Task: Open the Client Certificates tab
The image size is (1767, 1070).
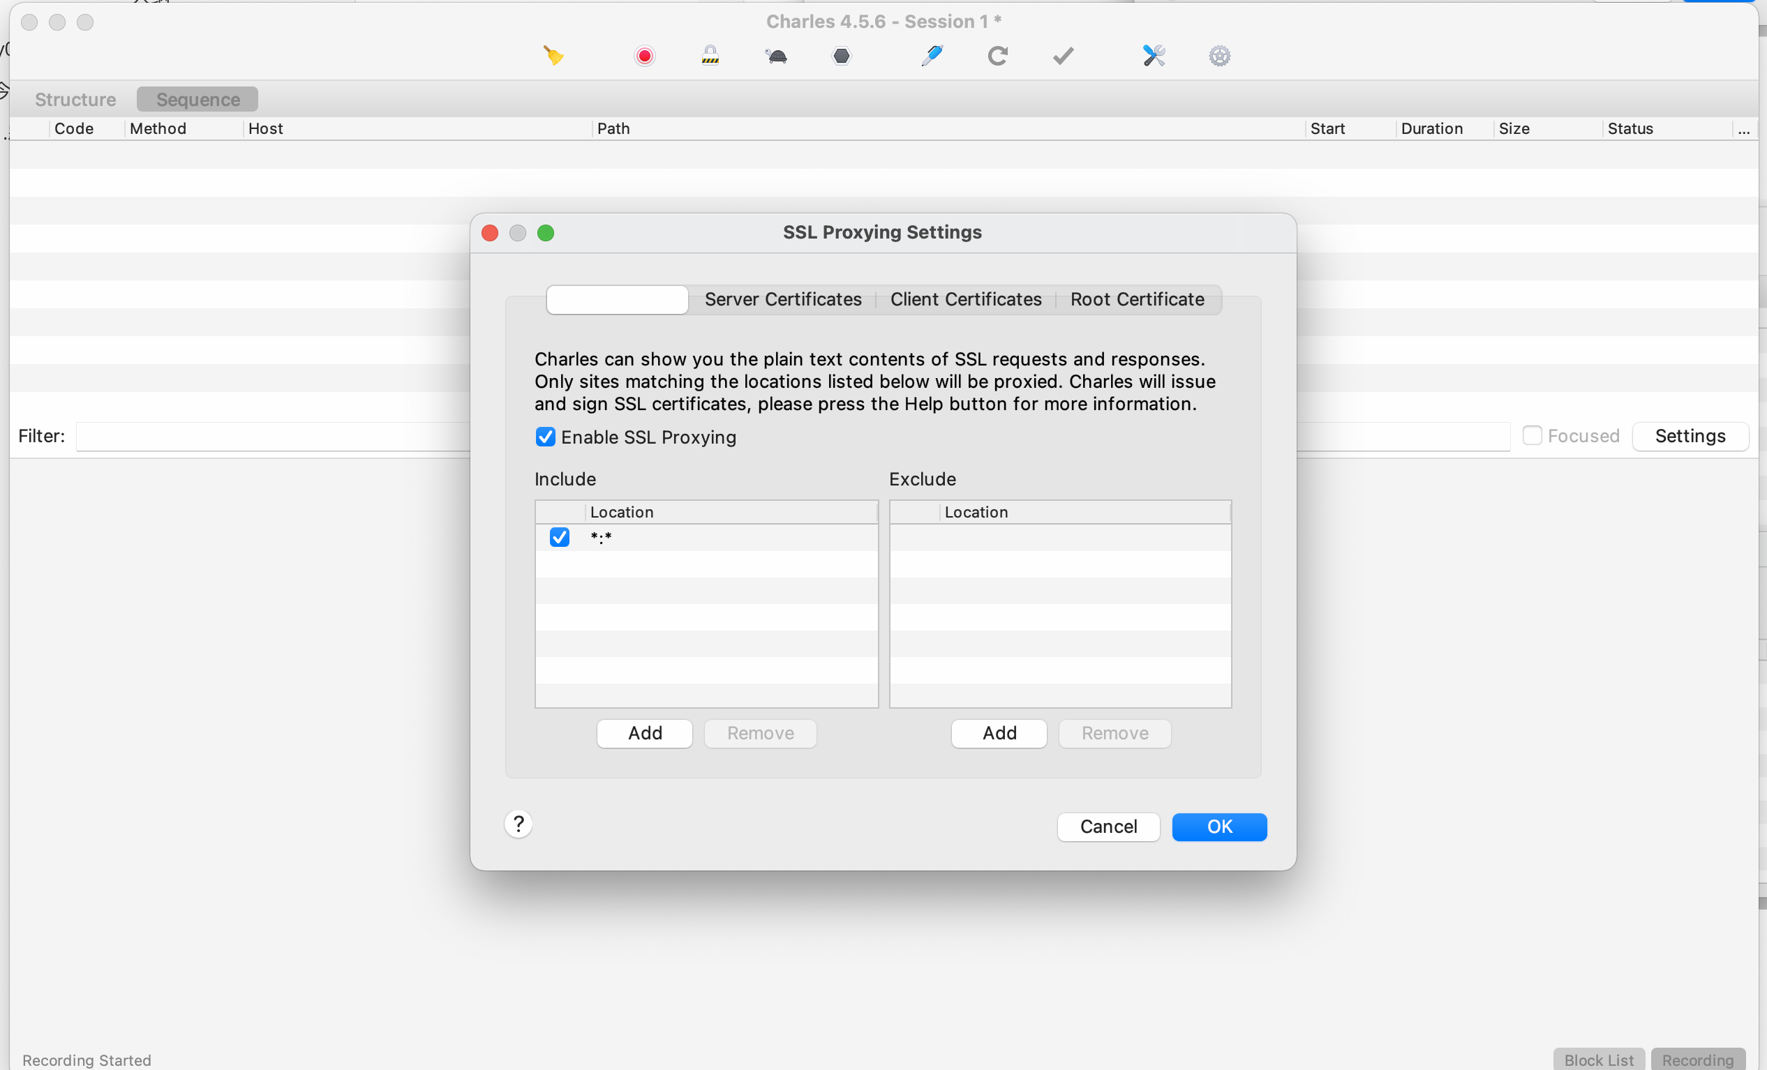Action: coord(966,299)
